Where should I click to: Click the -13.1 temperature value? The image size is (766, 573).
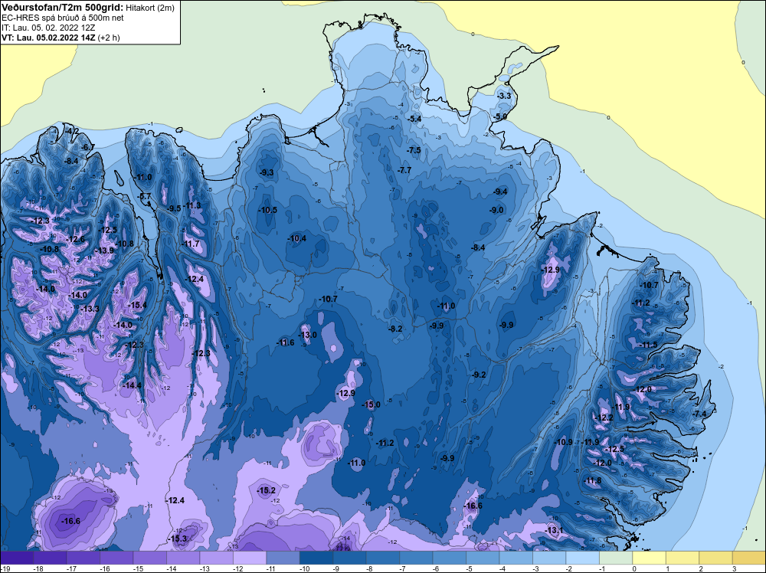(x=554, y=530)
